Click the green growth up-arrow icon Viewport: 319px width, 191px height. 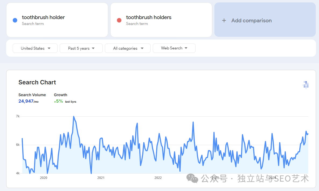point(55,102)
